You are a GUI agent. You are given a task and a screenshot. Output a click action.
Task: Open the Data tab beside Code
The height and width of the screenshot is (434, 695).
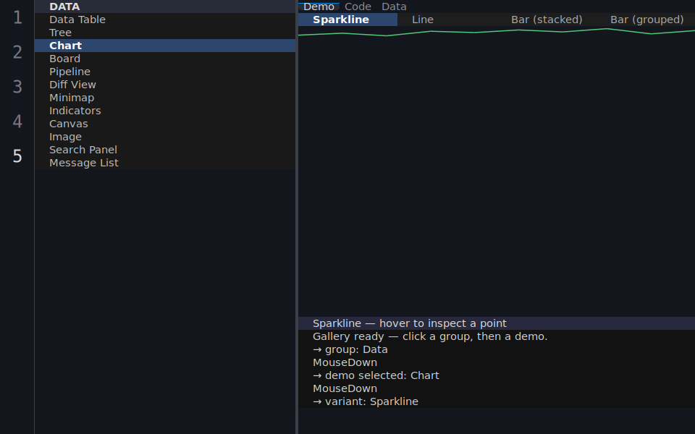(394, 7)
